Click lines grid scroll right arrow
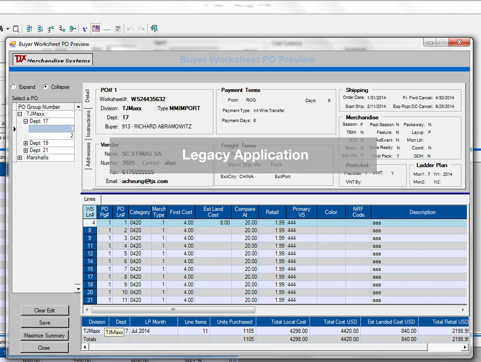Image resolution: width=481 pixels, height=362 pixels. click(463, 310)
